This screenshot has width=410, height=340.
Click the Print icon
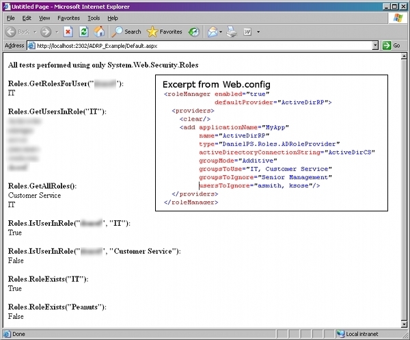tap(232, 32)
